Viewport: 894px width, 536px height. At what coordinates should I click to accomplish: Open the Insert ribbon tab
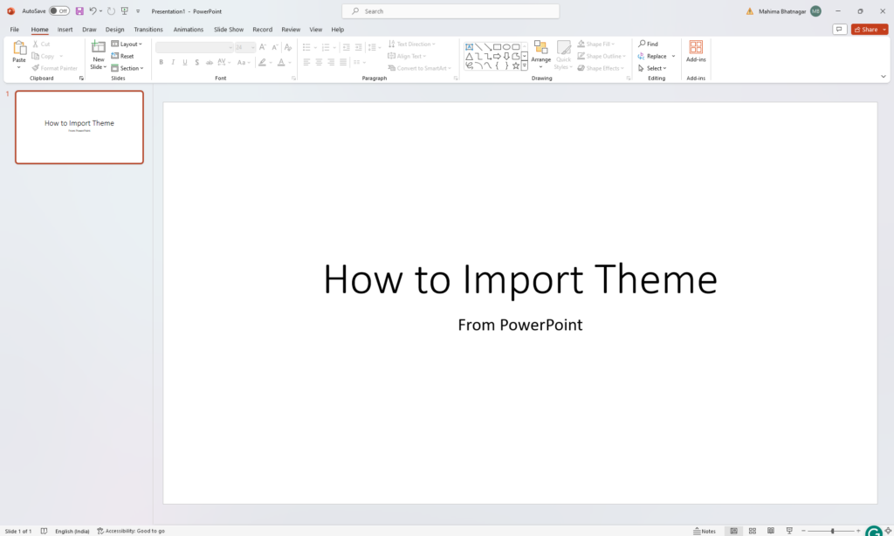[65, 29]
